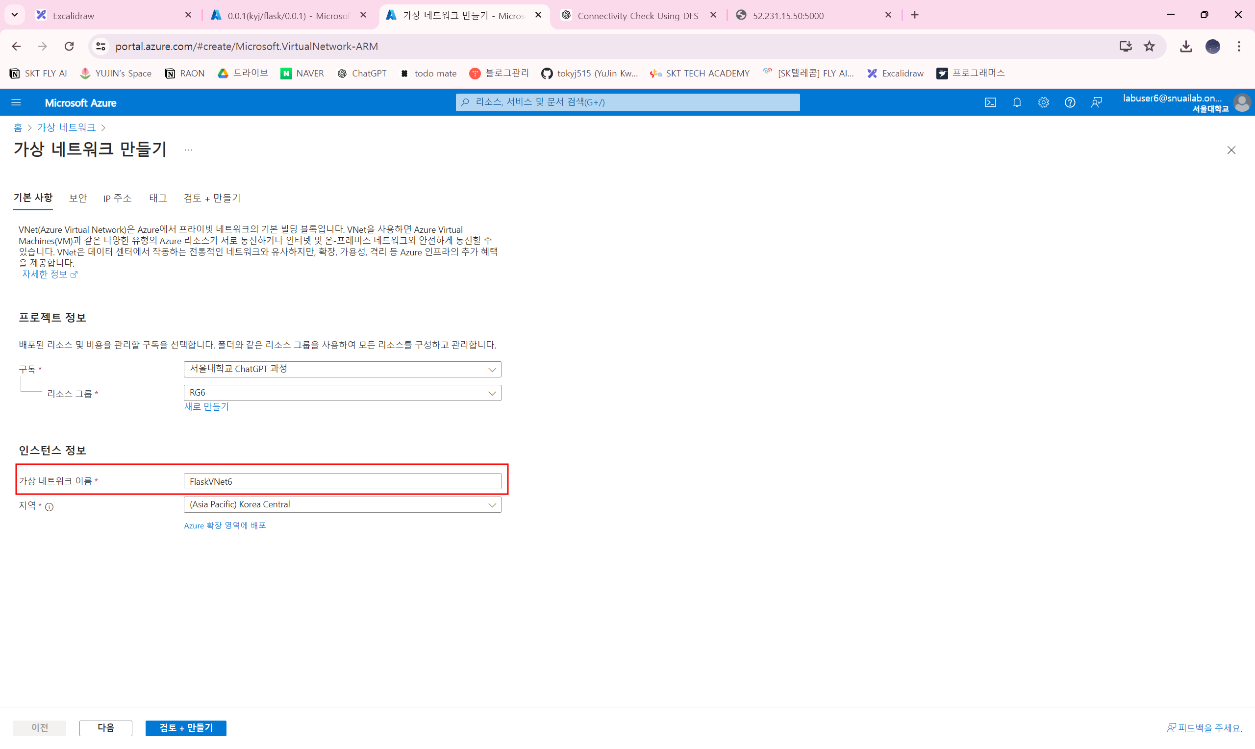Click the 가상 네트워크 이름 input field

coord(342,481)
